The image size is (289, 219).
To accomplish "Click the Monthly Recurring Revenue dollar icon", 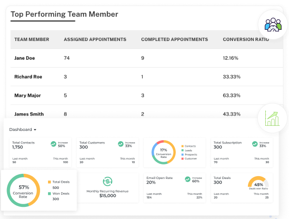I will click(108, 181).
